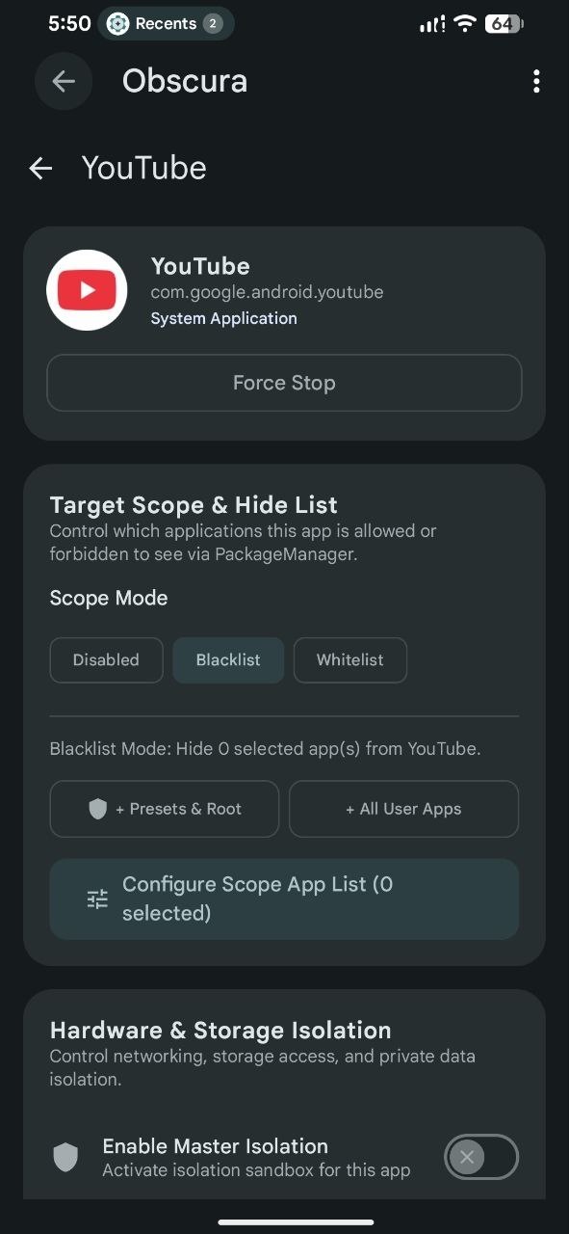This screenshot has width=569, height=1234.
Task: Select Disabled scope mode
Action: (106, 660)
